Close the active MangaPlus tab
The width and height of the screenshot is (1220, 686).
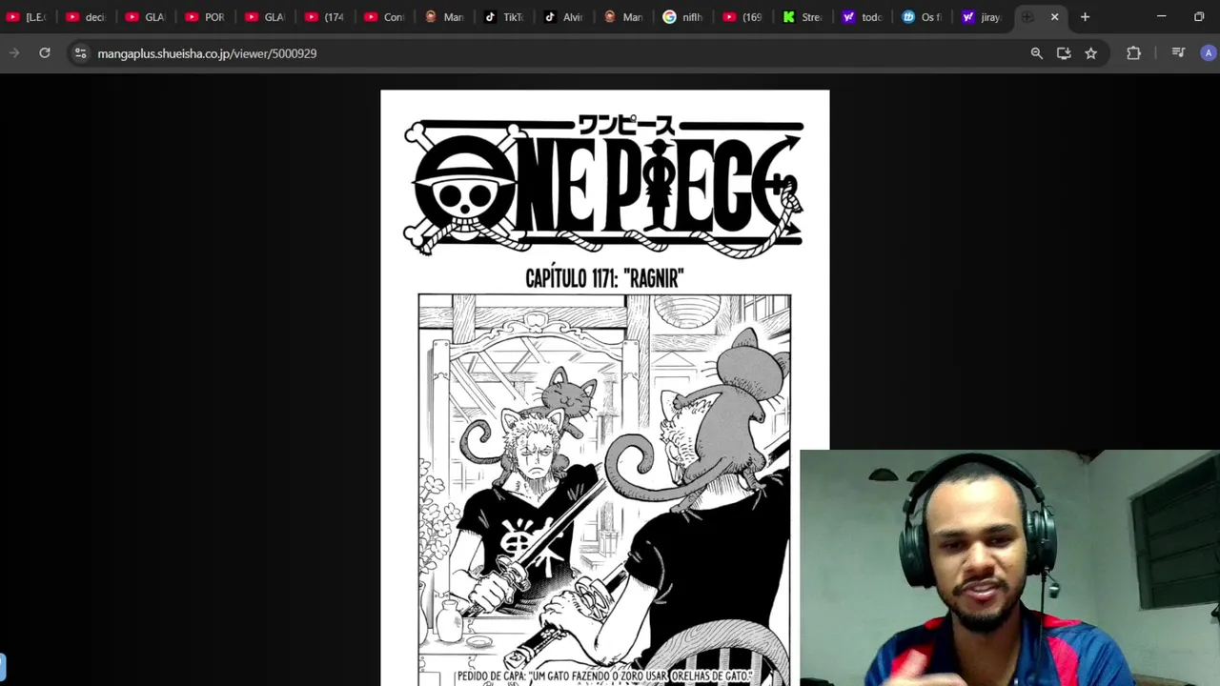pyautogui.click(x=1054, y=17)
